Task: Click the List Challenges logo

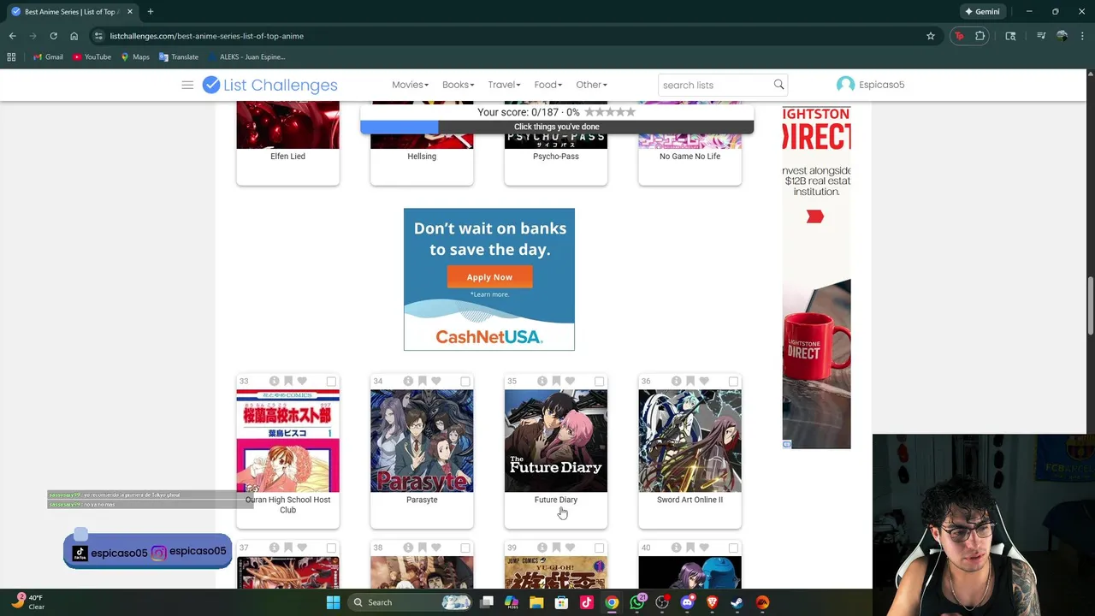Action: tap(269, 85)
